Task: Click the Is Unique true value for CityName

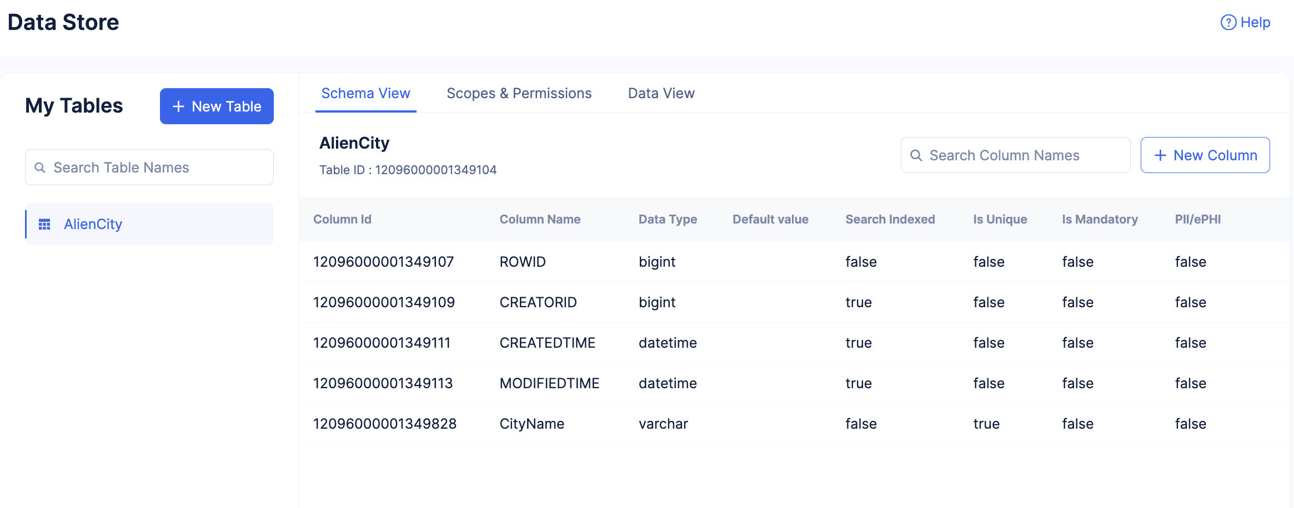Action: point(986,424)
